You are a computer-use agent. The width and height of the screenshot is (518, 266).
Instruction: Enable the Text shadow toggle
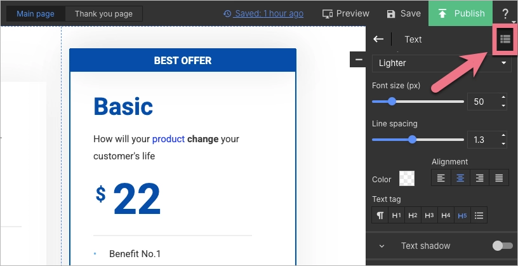tap(501, 246)
